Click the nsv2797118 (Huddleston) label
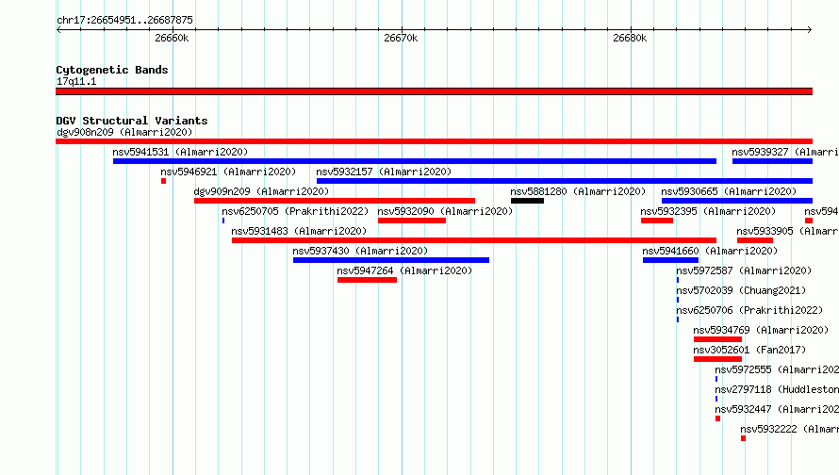Image resolution: width=839 pixels, height=475 pixels. [777, 389]
